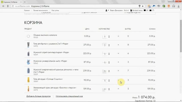The image size is (182, 102).
Task: Open product Мужской спрей-антиперспирант Норд
Action: tap(51, 52)
